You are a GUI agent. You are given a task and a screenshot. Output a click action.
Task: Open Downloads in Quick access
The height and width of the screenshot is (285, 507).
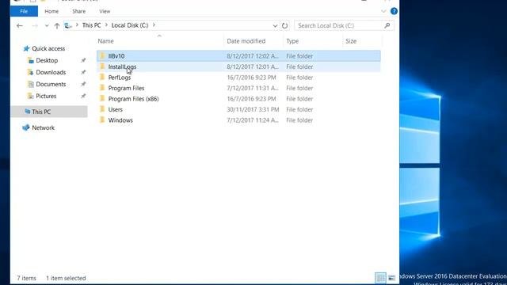pyautogui.click(x=51, y=72)
